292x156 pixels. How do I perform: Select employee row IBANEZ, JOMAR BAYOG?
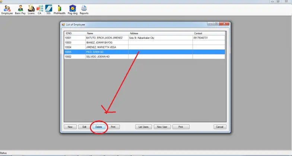coord(145,42)
